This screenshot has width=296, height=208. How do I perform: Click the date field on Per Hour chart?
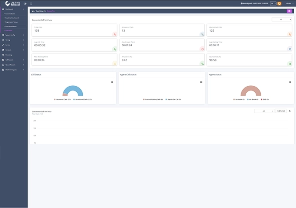tap(281, 111)
